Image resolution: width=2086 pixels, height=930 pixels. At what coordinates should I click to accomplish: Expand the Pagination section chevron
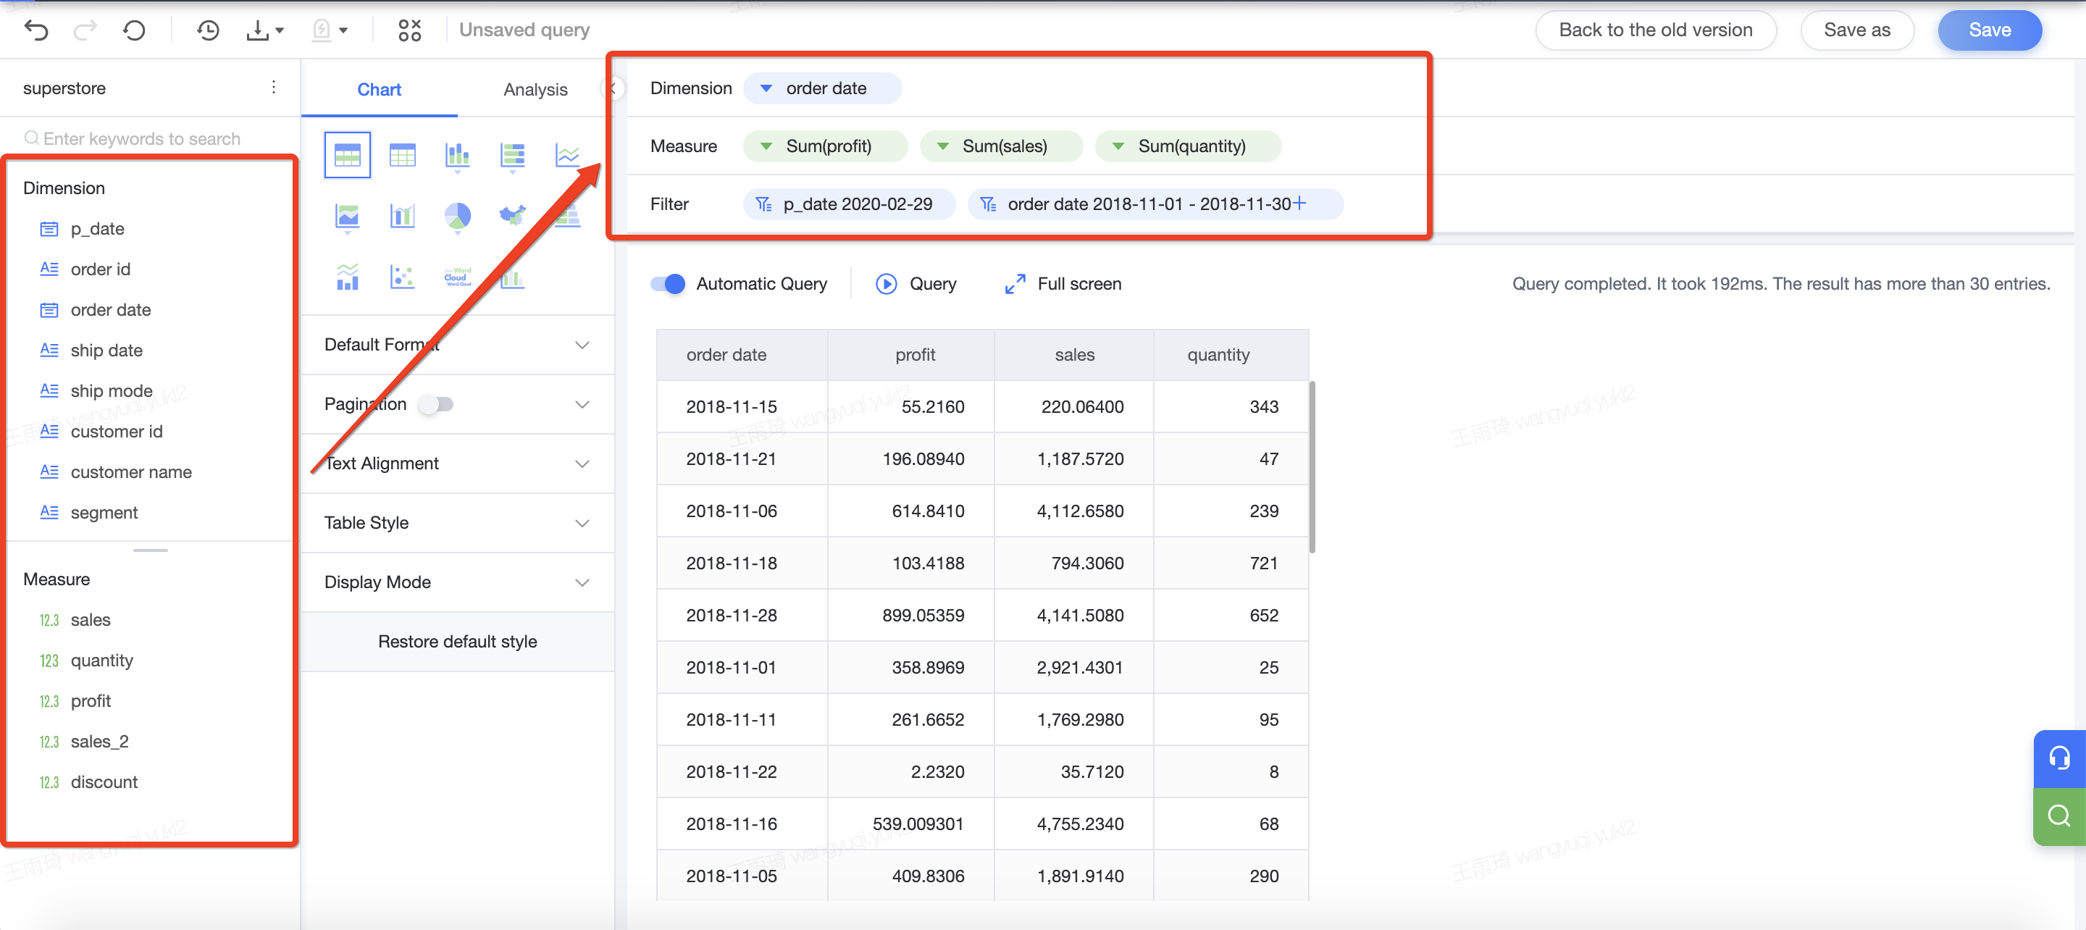[x=582, y=403]
